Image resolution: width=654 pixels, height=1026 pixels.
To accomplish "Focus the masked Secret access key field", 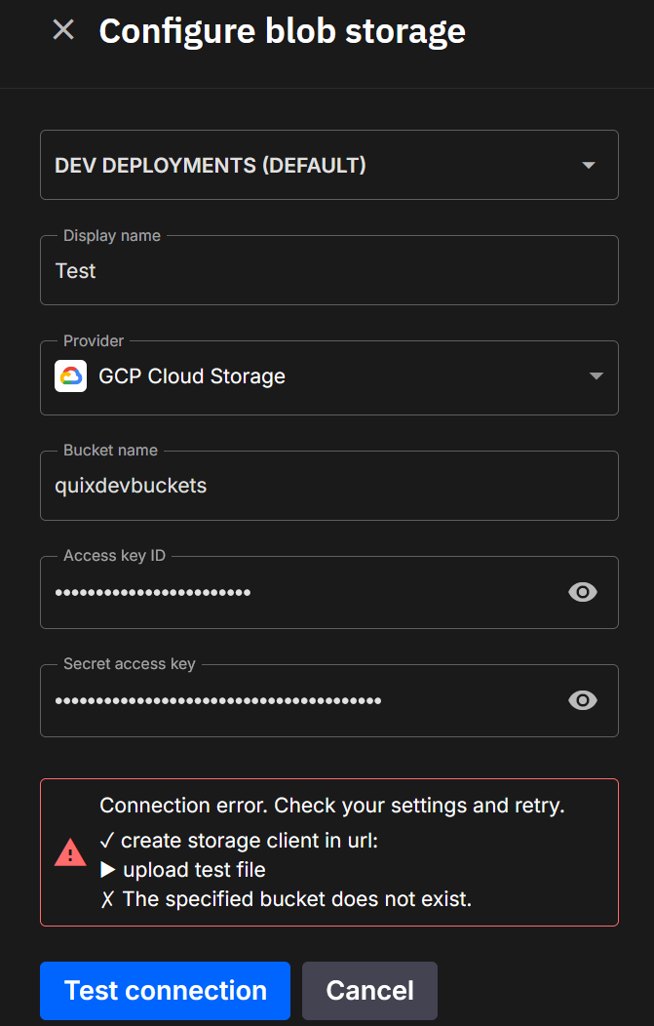I will [x=292, y=700].
